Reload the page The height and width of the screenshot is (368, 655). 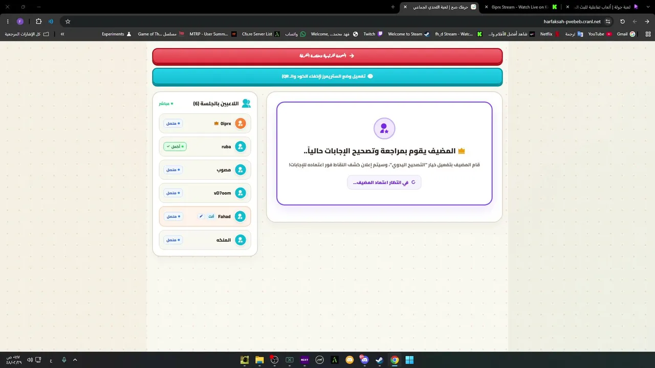point(622,21)
